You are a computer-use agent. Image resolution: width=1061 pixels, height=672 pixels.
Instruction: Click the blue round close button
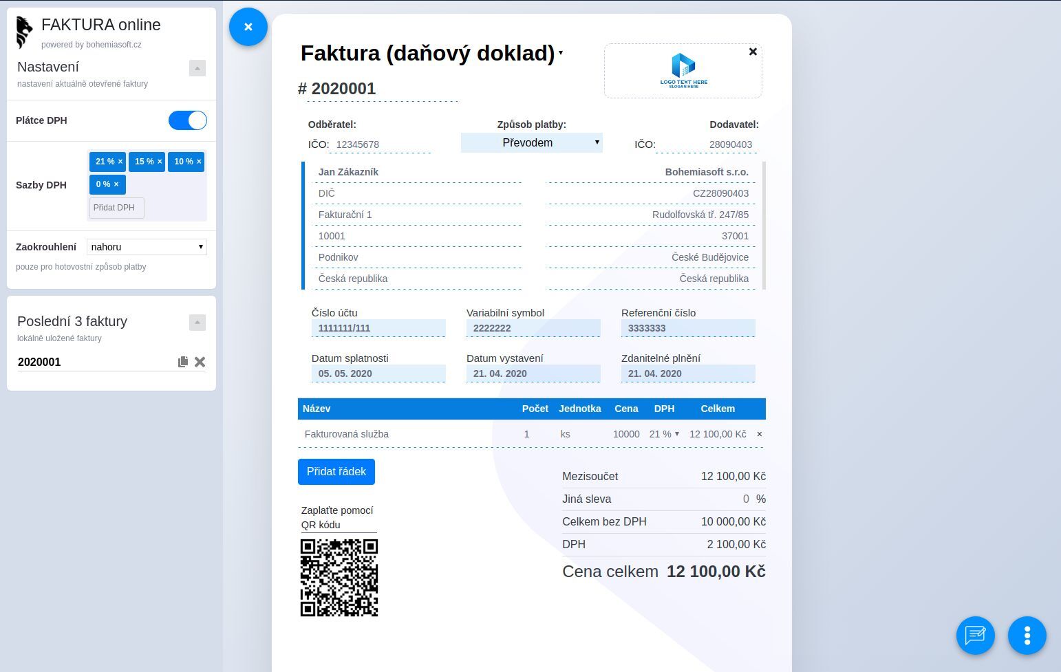pos(248,27)
